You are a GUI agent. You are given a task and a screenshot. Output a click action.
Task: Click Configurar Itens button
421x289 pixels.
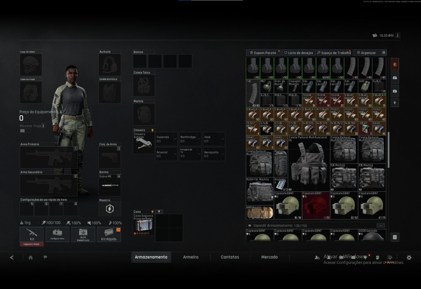click(x=57, y=234)
